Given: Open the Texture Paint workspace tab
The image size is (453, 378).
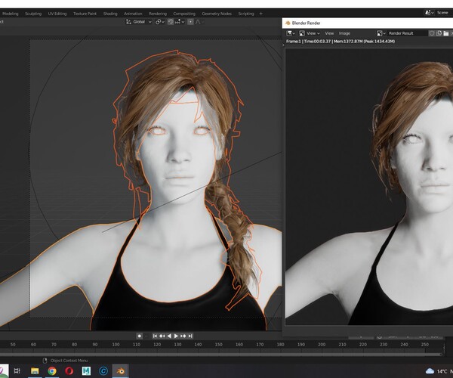Looking at the screenshot, I should [x=85, y=14].
